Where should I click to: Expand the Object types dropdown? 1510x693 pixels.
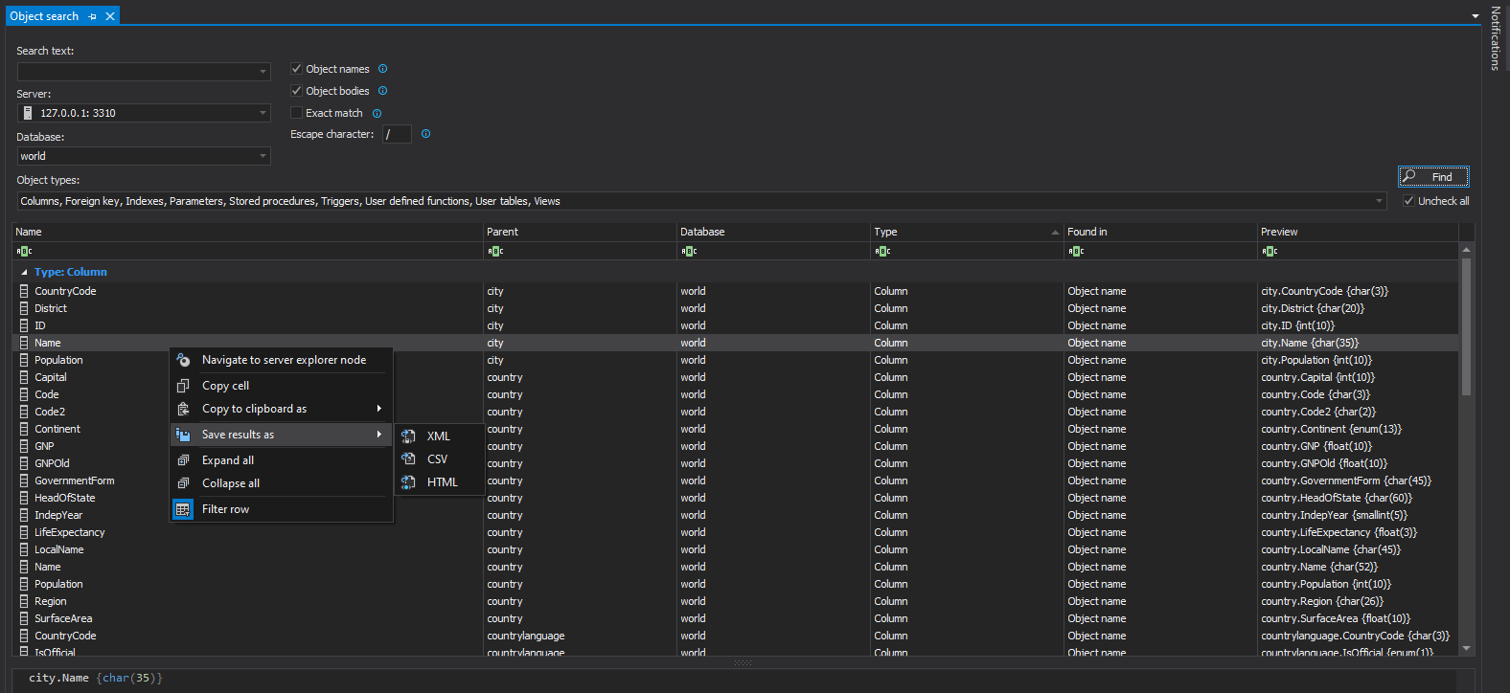click(x=1379, y=201)
